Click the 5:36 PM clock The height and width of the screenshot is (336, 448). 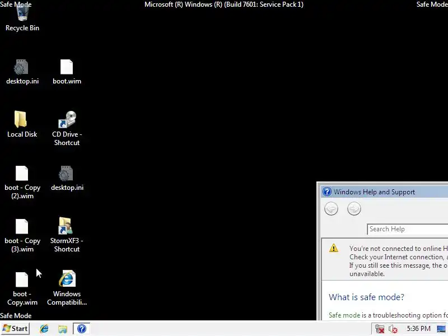pos(418,329)
